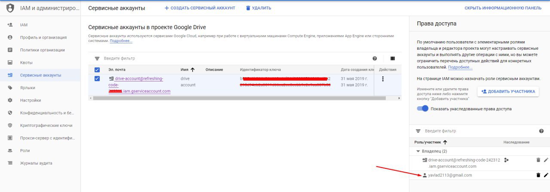Image resolution: width=550 pixels, height=192 pixels.
Task: Uncheck the drive-account row checkbox
Action: (97, 78)
